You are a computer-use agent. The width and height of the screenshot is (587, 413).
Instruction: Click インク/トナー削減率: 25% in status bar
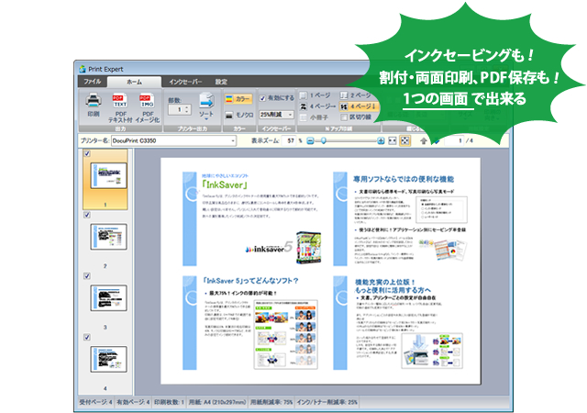coord(327,402)
